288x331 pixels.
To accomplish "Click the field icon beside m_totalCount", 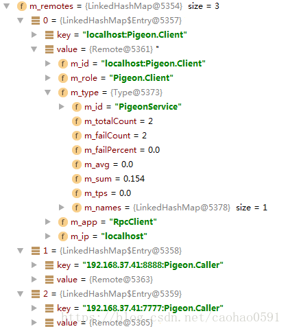I will [77, 121].
